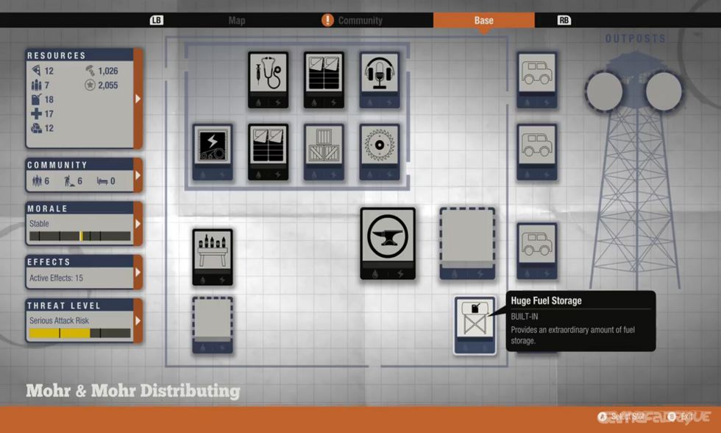Click the worker icon between population and beds

[69, 181]
